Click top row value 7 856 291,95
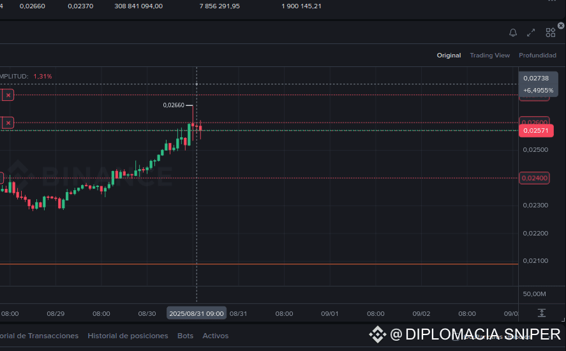Image resolution: width=566 pixels, height=351 pixels. tap(220, 6)
